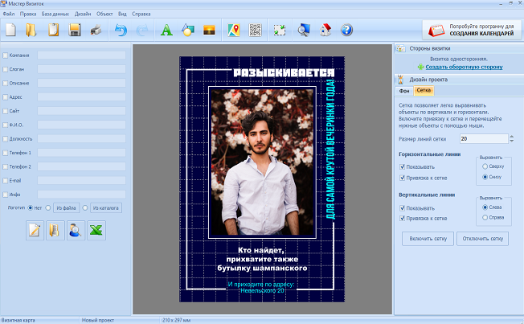Decrease grid line size stepper down
This screenshot has height=324, width=524.
[x=511, y=141]
